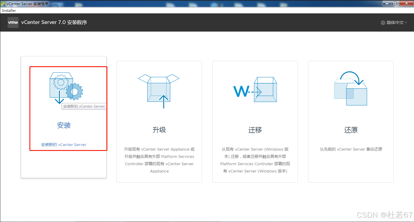414x222 pixels.
Task: Click the Upgrade open-box icon
Action: 159,91
